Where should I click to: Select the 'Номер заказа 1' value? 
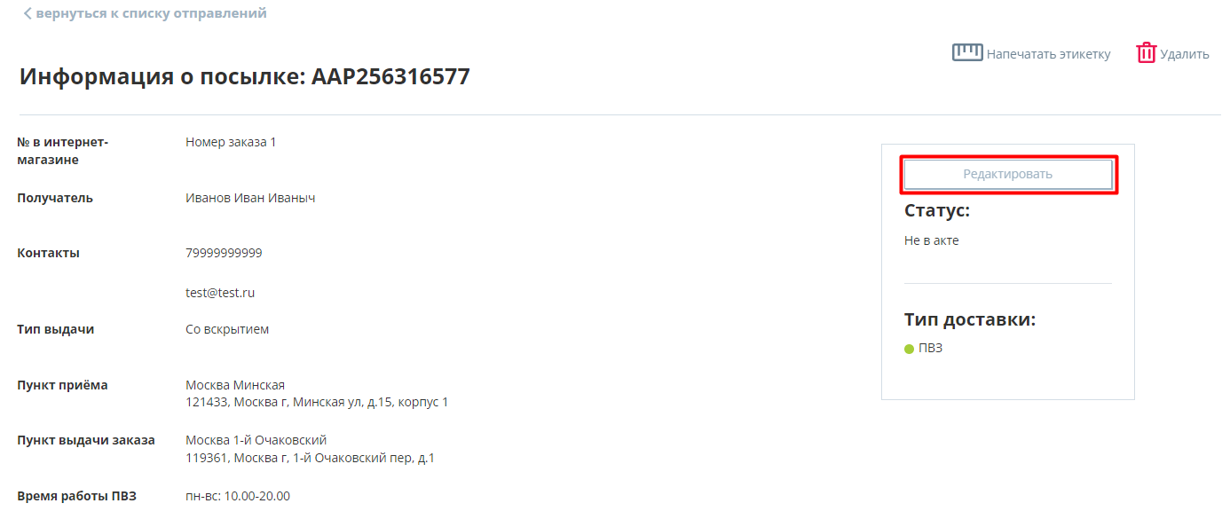tap(231, 142)
